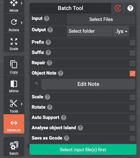Viewport: 140px width, 158px height.
Task: Click the red reset icon in Batch Tool header
Action: [118, 8]
